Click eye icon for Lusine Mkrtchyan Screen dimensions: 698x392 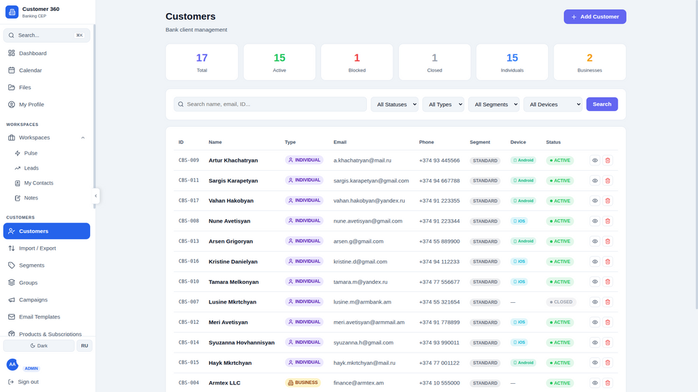(594, 301)
